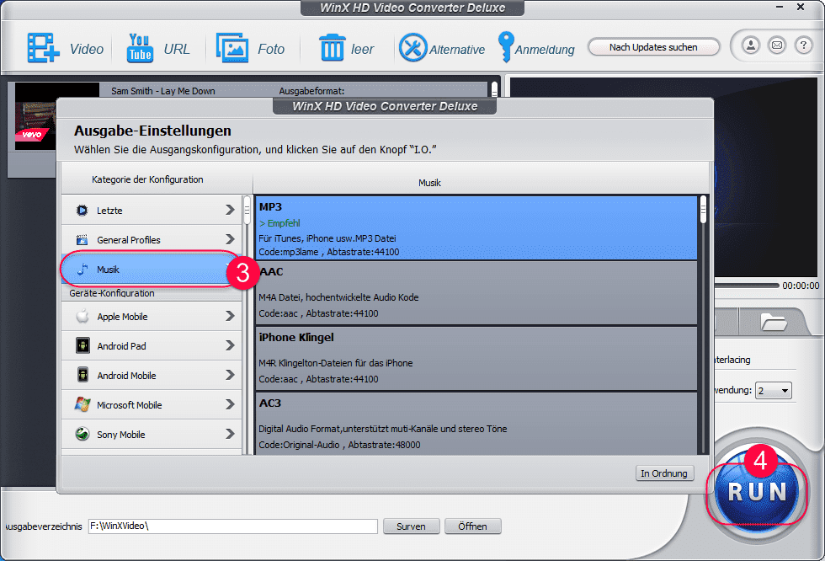This screenshot has height=561, width=825.
Task: Open the user account icon
Action: [x=751, y=45]
